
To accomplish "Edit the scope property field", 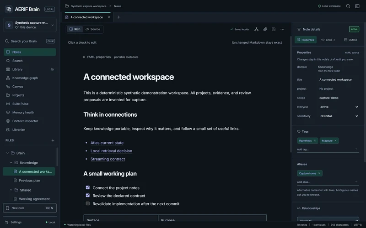I will (339, 98).
